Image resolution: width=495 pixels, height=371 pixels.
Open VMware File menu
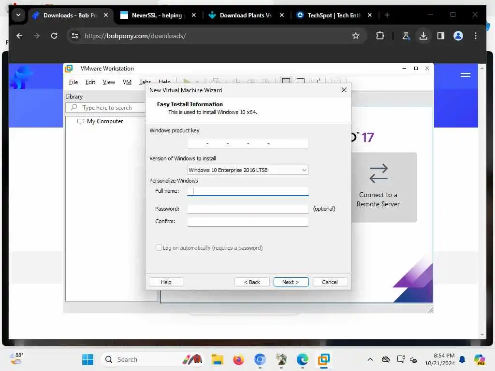point(73,82)
